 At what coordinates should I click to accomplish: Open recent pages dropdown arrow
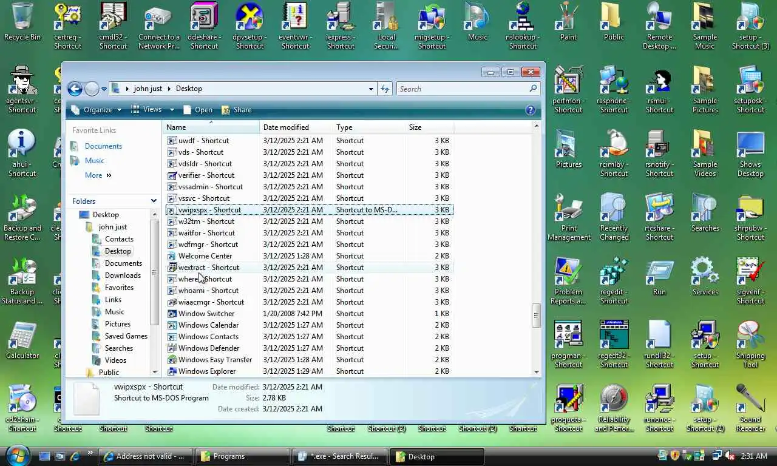point(104,89)
